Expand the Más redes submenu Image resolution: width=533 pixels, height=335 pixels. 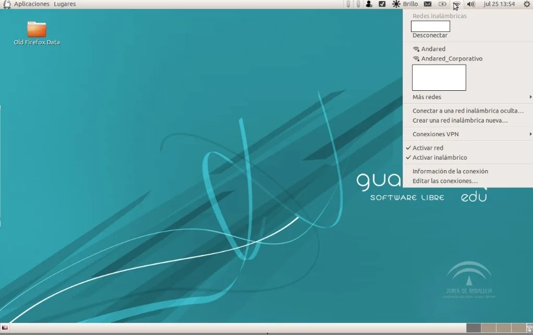[x=468, y=97]
